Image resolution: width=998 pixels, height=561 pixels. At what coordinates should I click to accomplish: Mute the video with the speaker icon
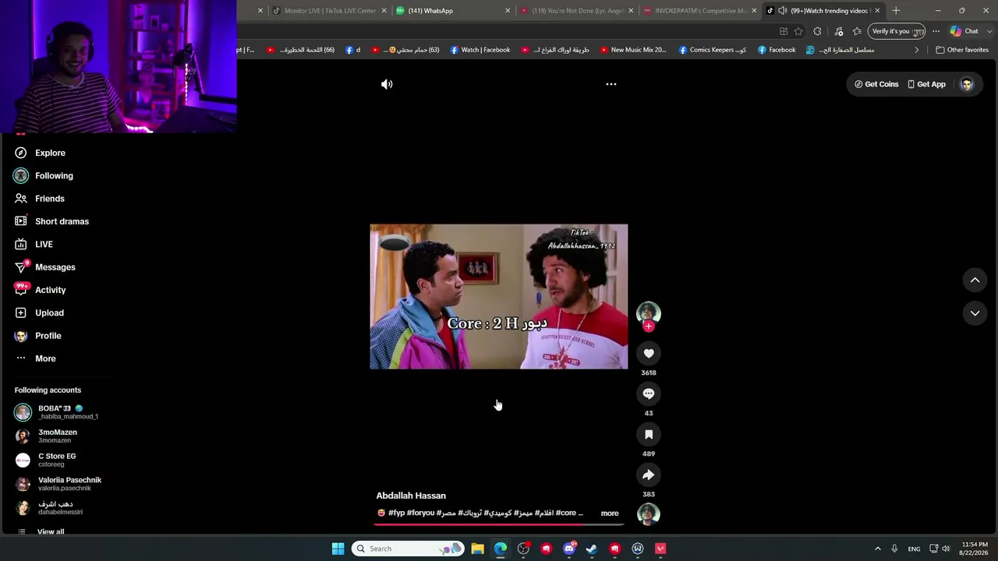387,84
